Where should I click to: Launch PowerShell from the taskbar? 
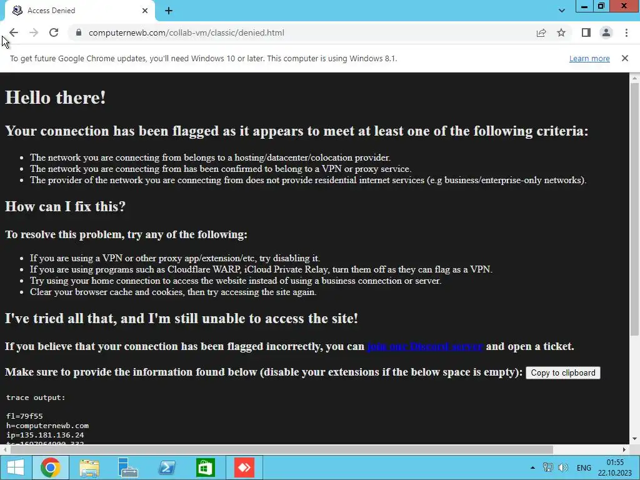tap(166, 467)
